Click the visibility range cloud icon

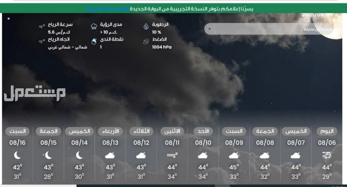pyautogui.click(x=94, y=27)
